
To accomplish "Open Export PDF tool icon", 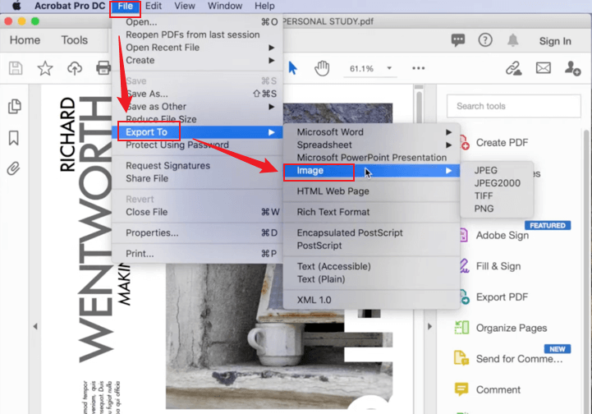I will [464, 297].
